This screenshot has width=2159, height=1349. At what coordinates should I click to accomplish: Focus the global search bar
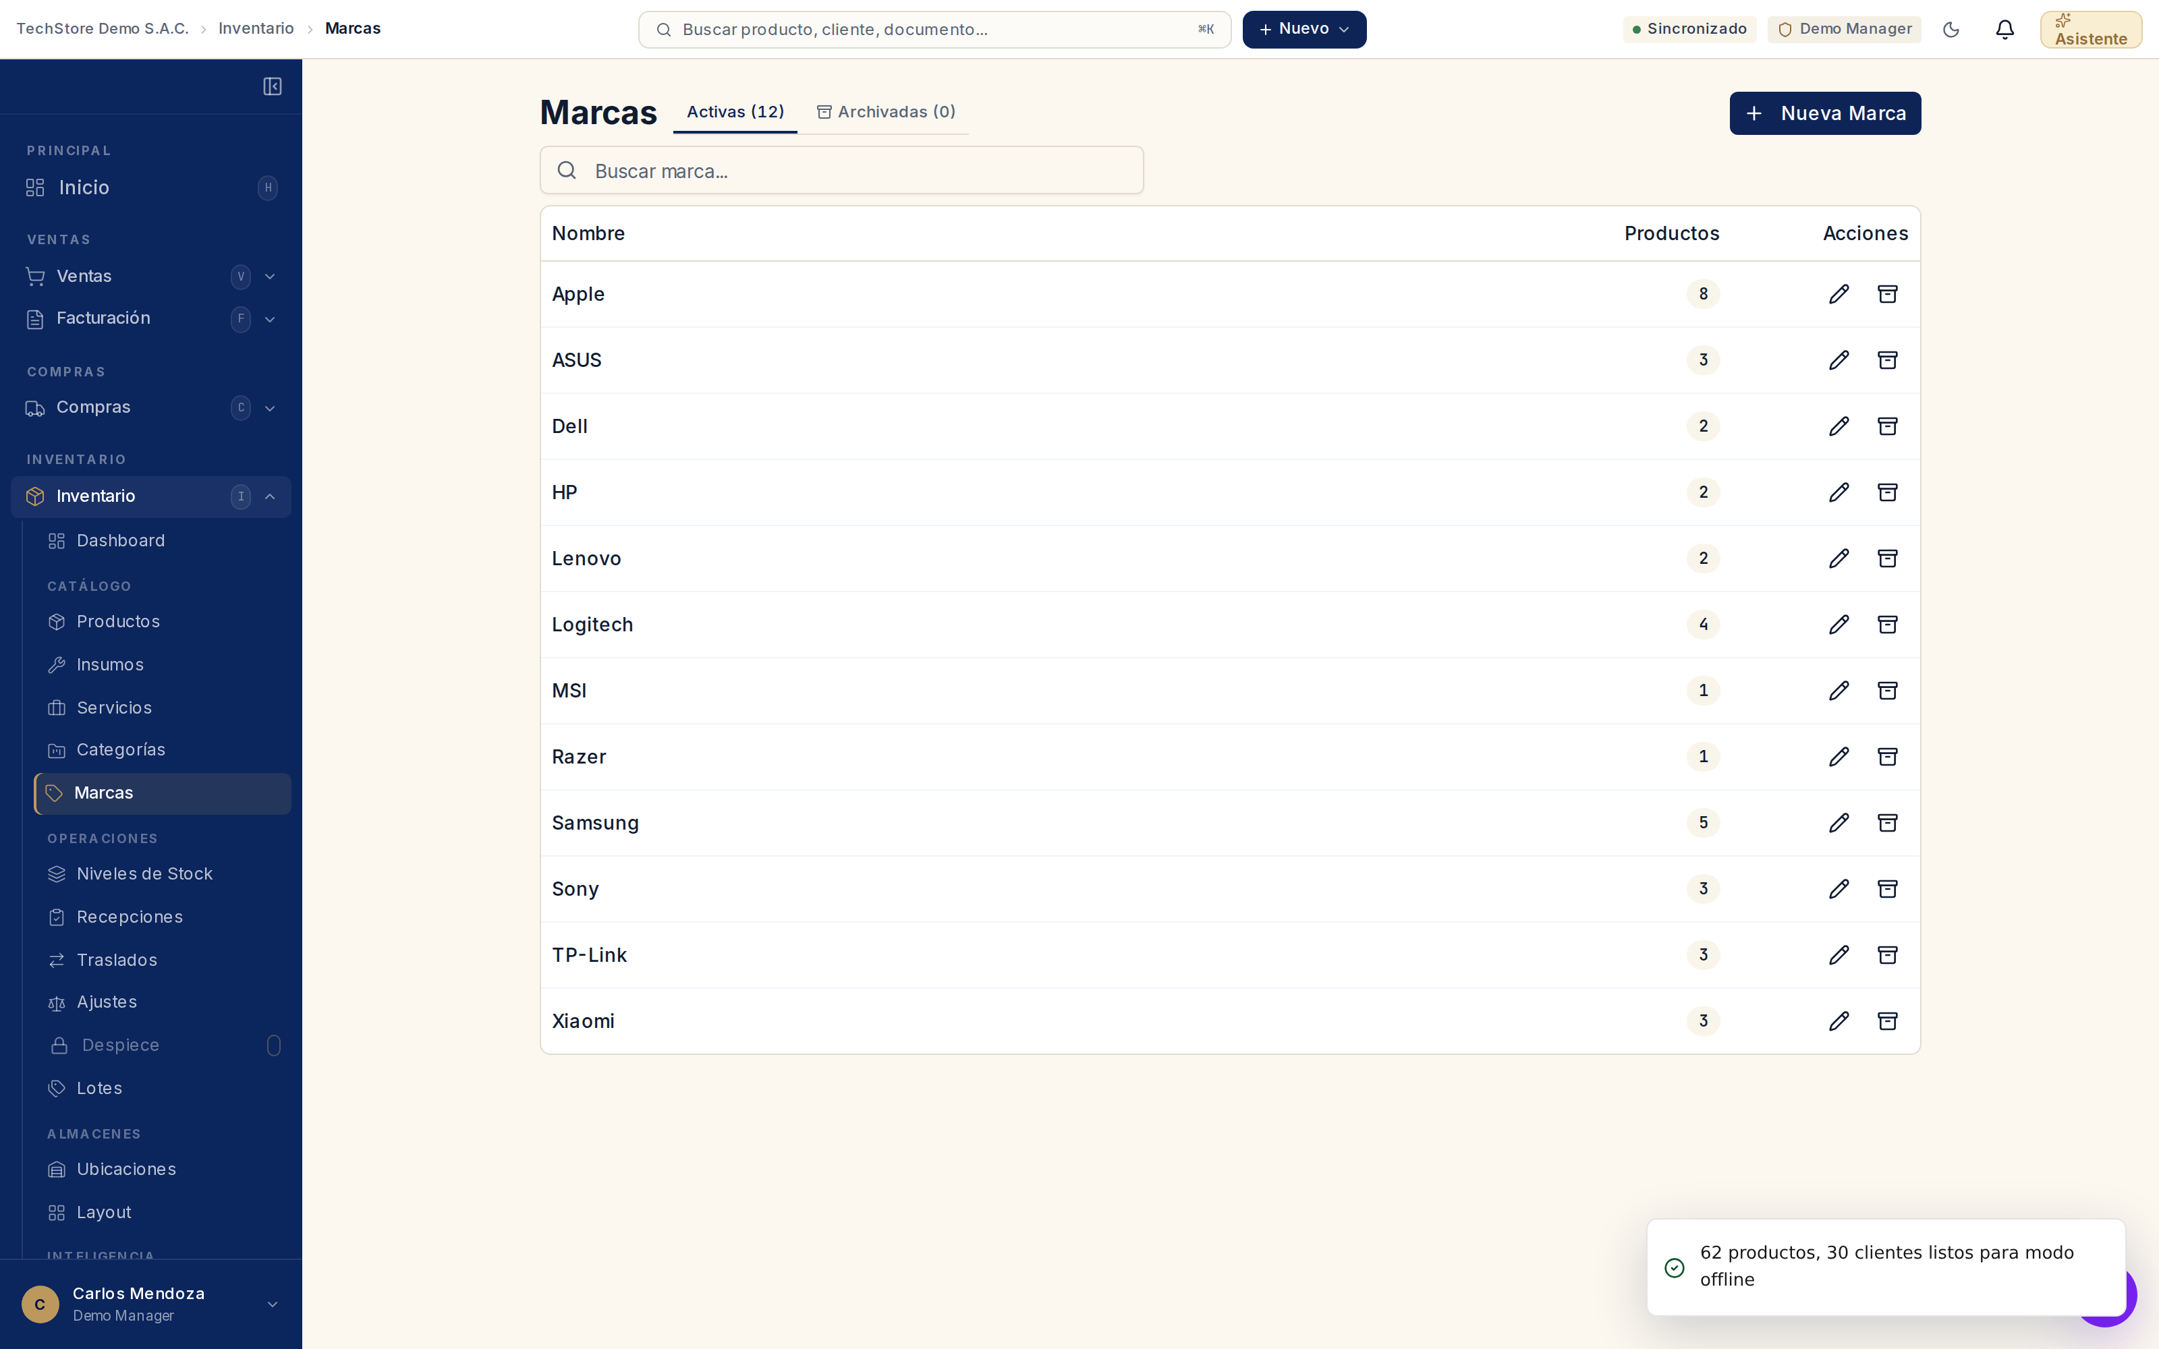[x=934, y=30]
